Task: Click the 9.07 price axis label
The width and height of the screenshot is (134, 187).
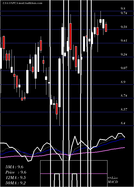Action: tap(124, 68)
